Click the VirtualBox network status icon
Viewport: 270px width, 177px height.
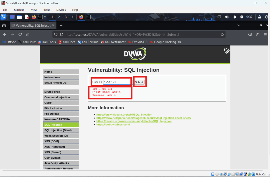click(225, 174)
